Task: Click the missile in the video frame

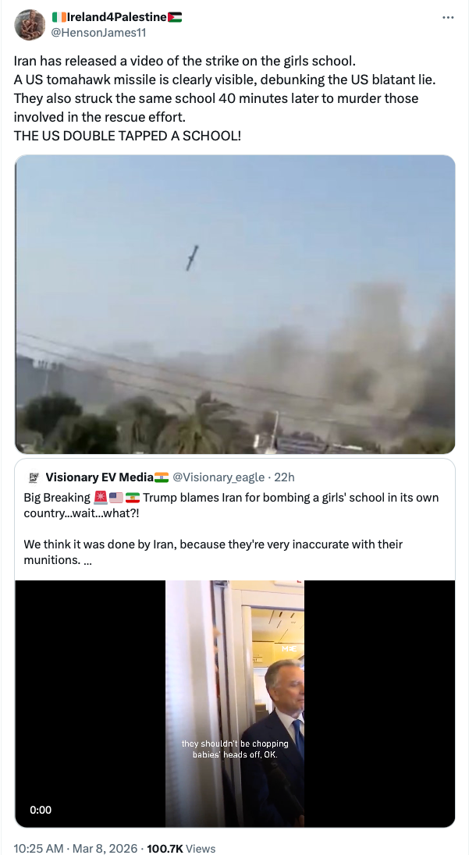Action: (x=192, y=257)
